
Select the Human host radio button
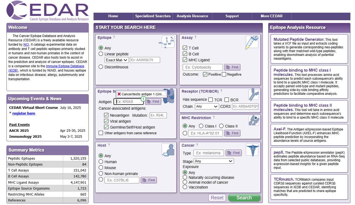101,162
